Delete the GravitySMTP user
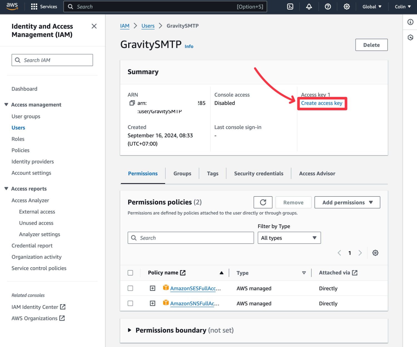This screenshot has height=347, width=417. coord(371,45)
